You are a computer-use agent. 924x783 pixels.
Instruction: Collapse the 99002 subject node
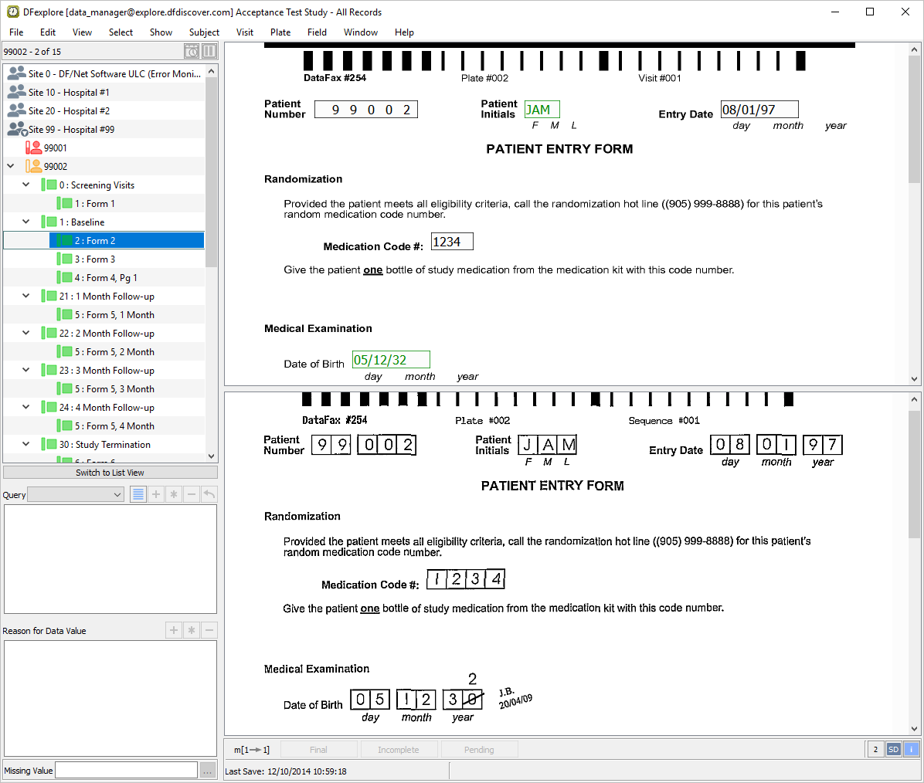[11, 166]
